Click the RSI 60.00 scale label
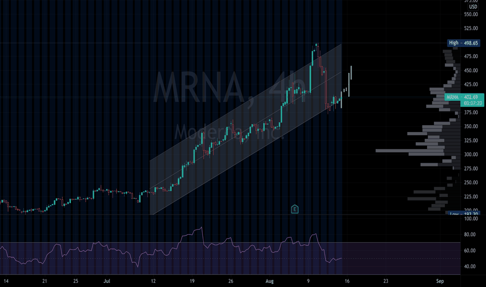The height and width of the screenshot is (287, 486). pos(469,250)
